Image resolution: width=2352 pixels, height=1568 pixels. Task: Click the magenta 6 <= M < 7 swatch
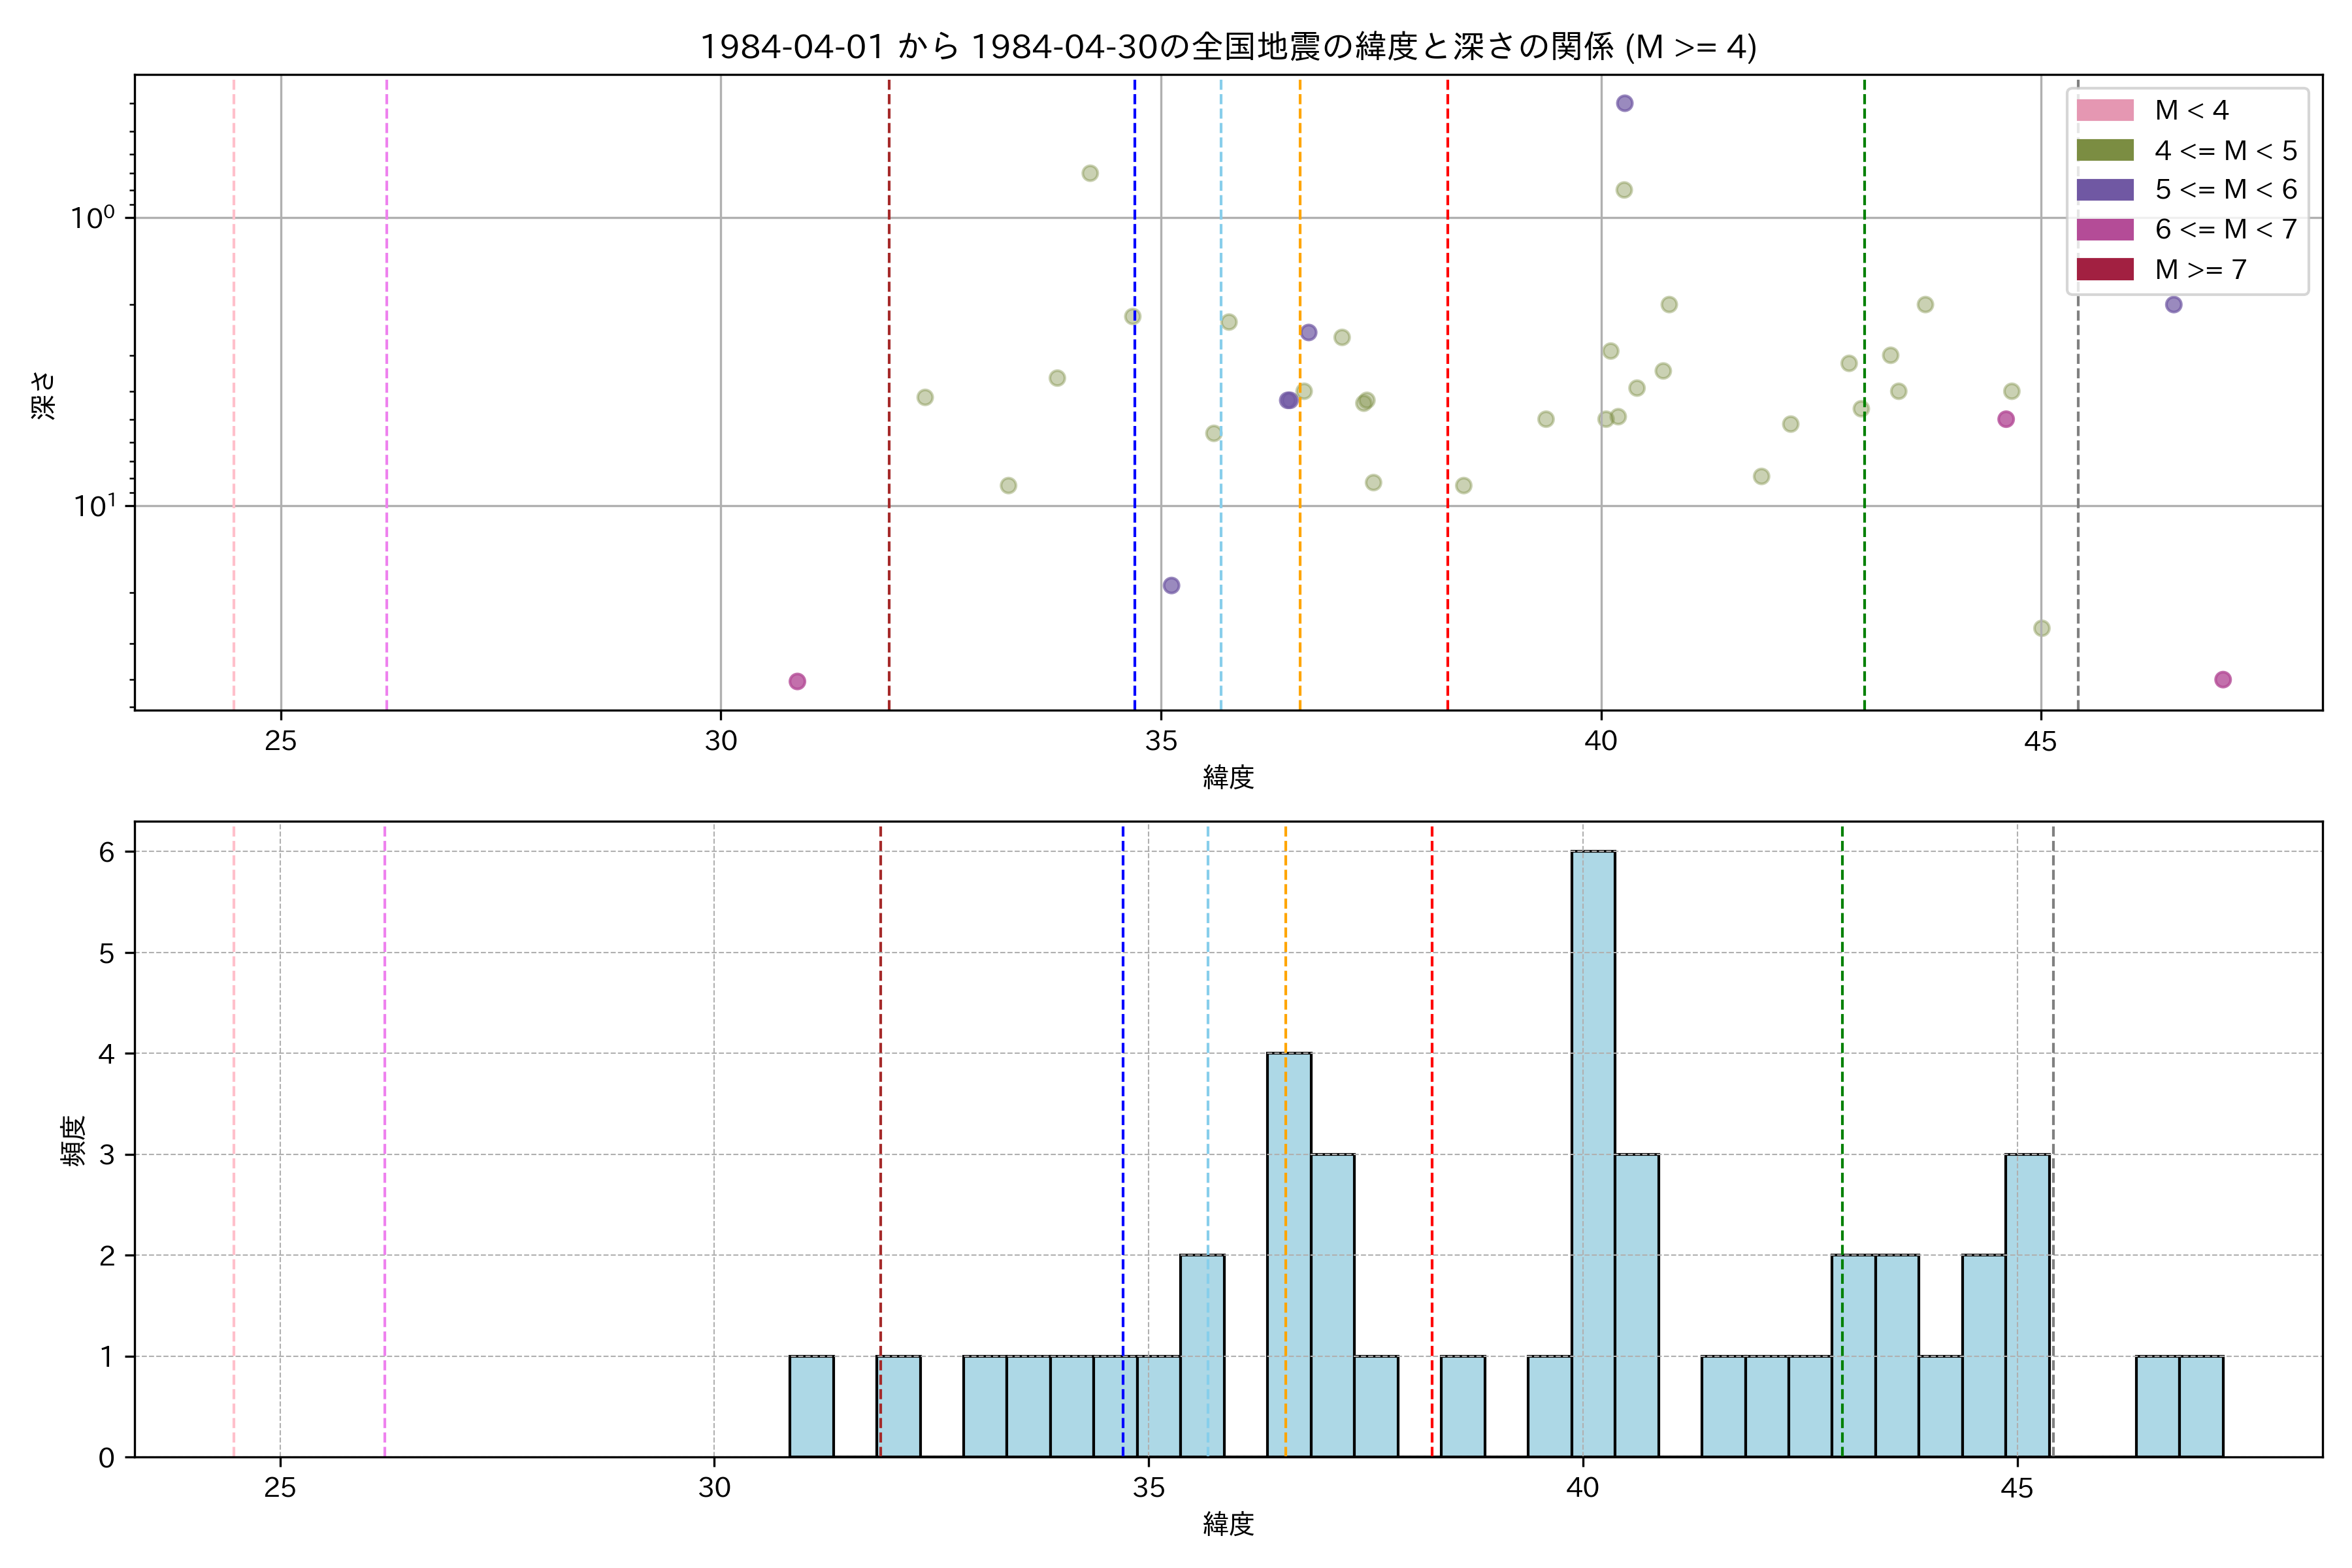point(2104,229)
